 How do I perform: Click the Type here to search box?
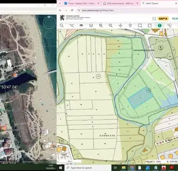click(x=88, y=168)
